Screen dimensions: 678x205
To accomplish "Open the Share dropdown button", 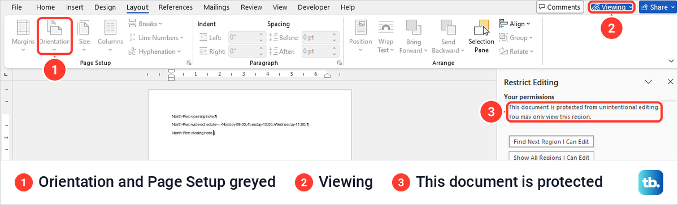I will [658, 7].
